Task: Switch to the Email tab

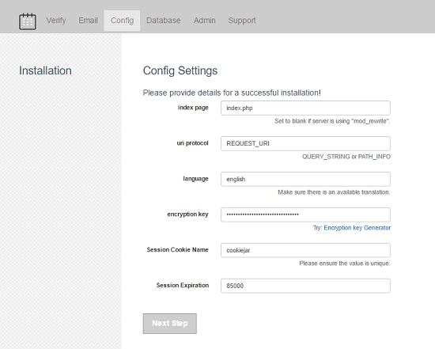Action: click(x=88, y=21)
